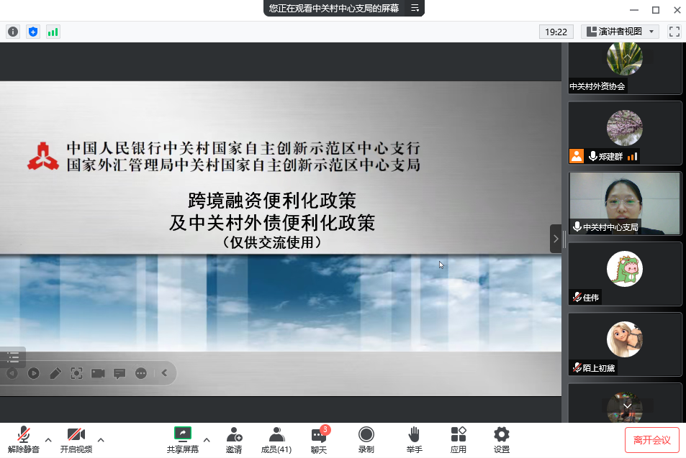
Task: Open the subtitles icon in slide toolbar
Action: (119, 373)
